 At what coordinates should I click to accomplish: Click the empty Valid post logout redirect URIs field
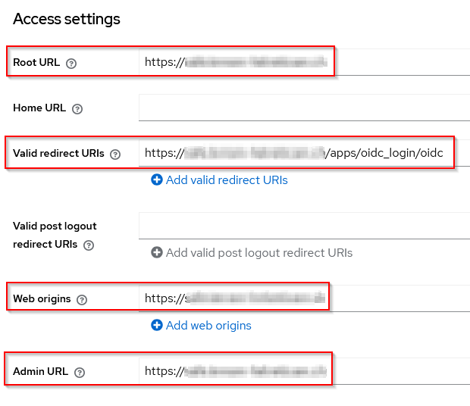303,226
